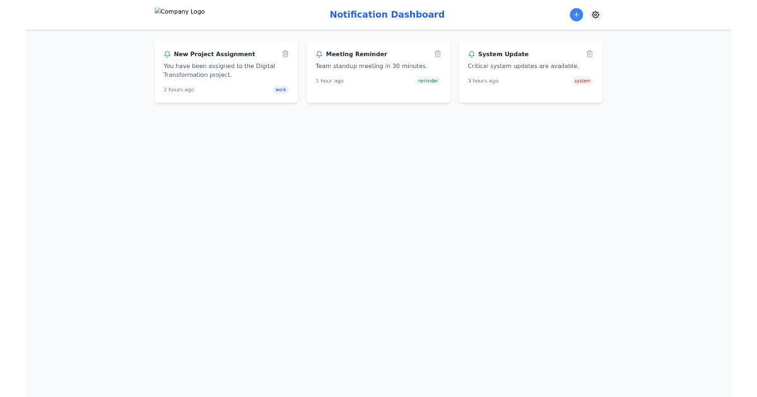Open the settings gear in the header
The image size is (757, 397).
596,14
